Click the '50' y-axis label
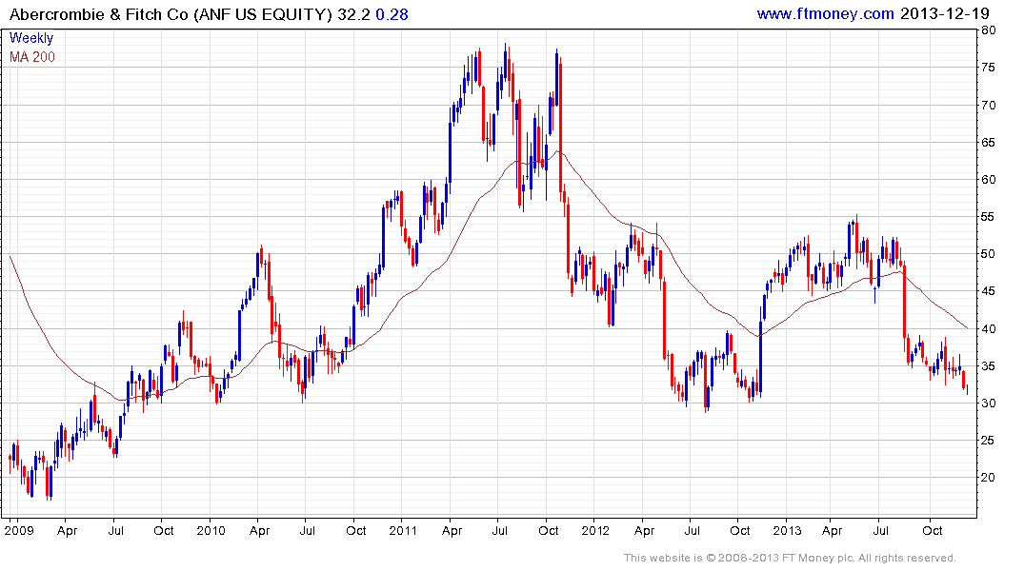The width and height of the screenshot is (1024, 571). (x=988, y=254)
